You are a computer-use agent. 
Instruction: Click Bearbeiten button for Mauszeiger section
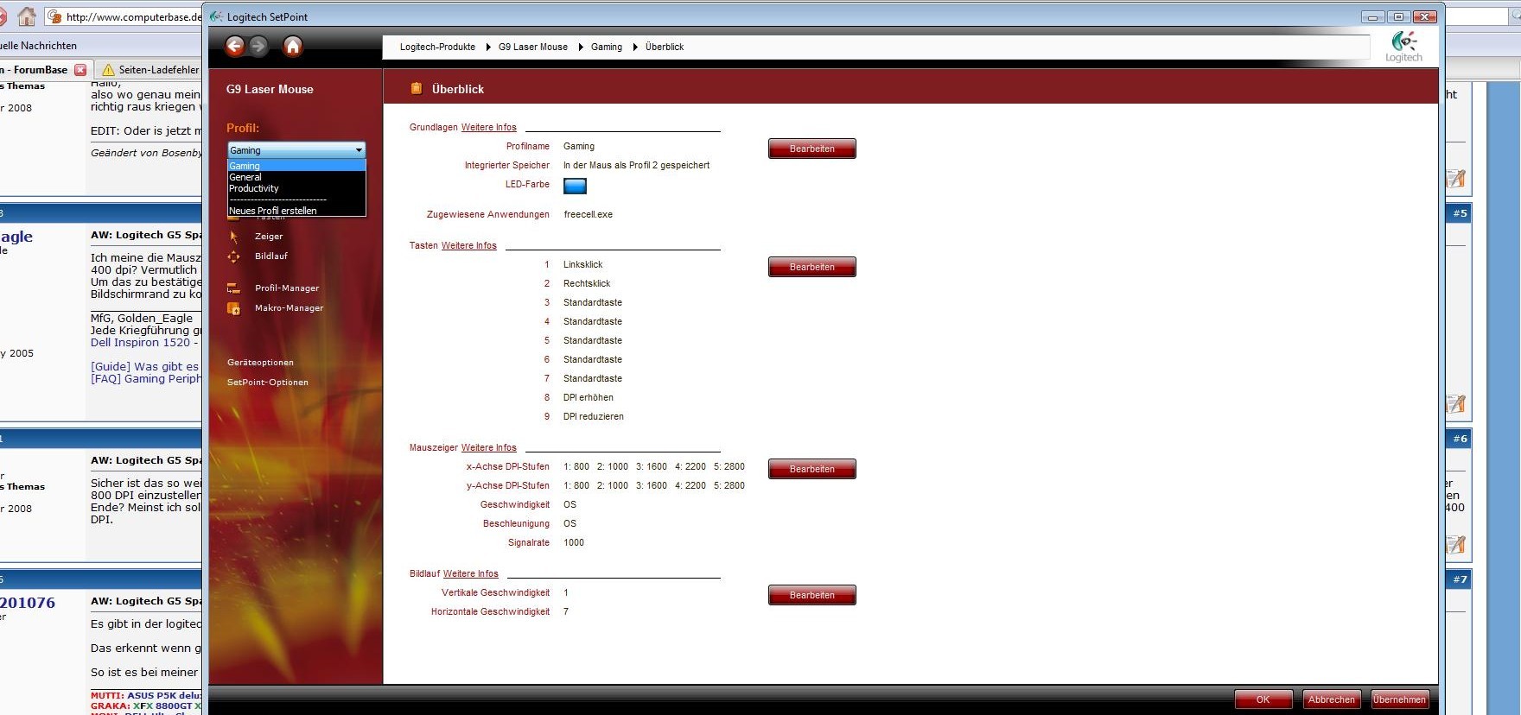click(x=812, y=469)
